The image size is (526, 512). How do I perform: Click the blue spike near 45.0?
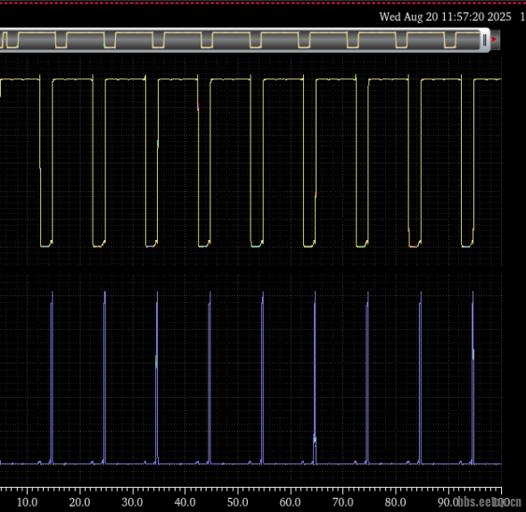click(x=210, y=377)
